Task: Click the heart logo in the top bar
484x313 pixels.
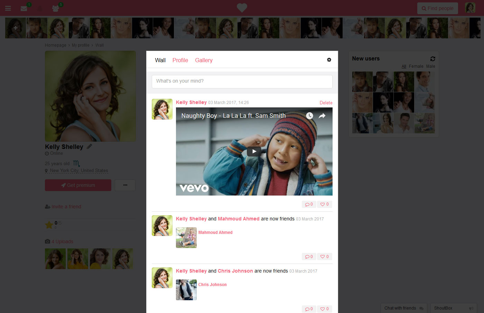Action: coord(242,8)
